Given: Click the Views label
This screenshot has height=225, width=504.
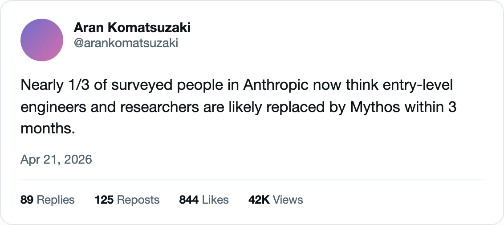Looking at the screenshot, I should point(288,200).
